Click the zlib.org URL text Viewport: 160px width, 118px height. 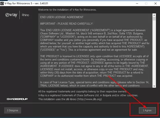[x=89, y=99]
